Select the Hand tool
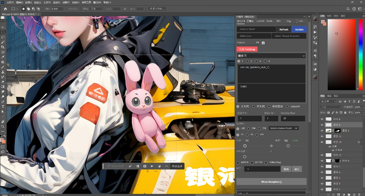 pos(3,122)
